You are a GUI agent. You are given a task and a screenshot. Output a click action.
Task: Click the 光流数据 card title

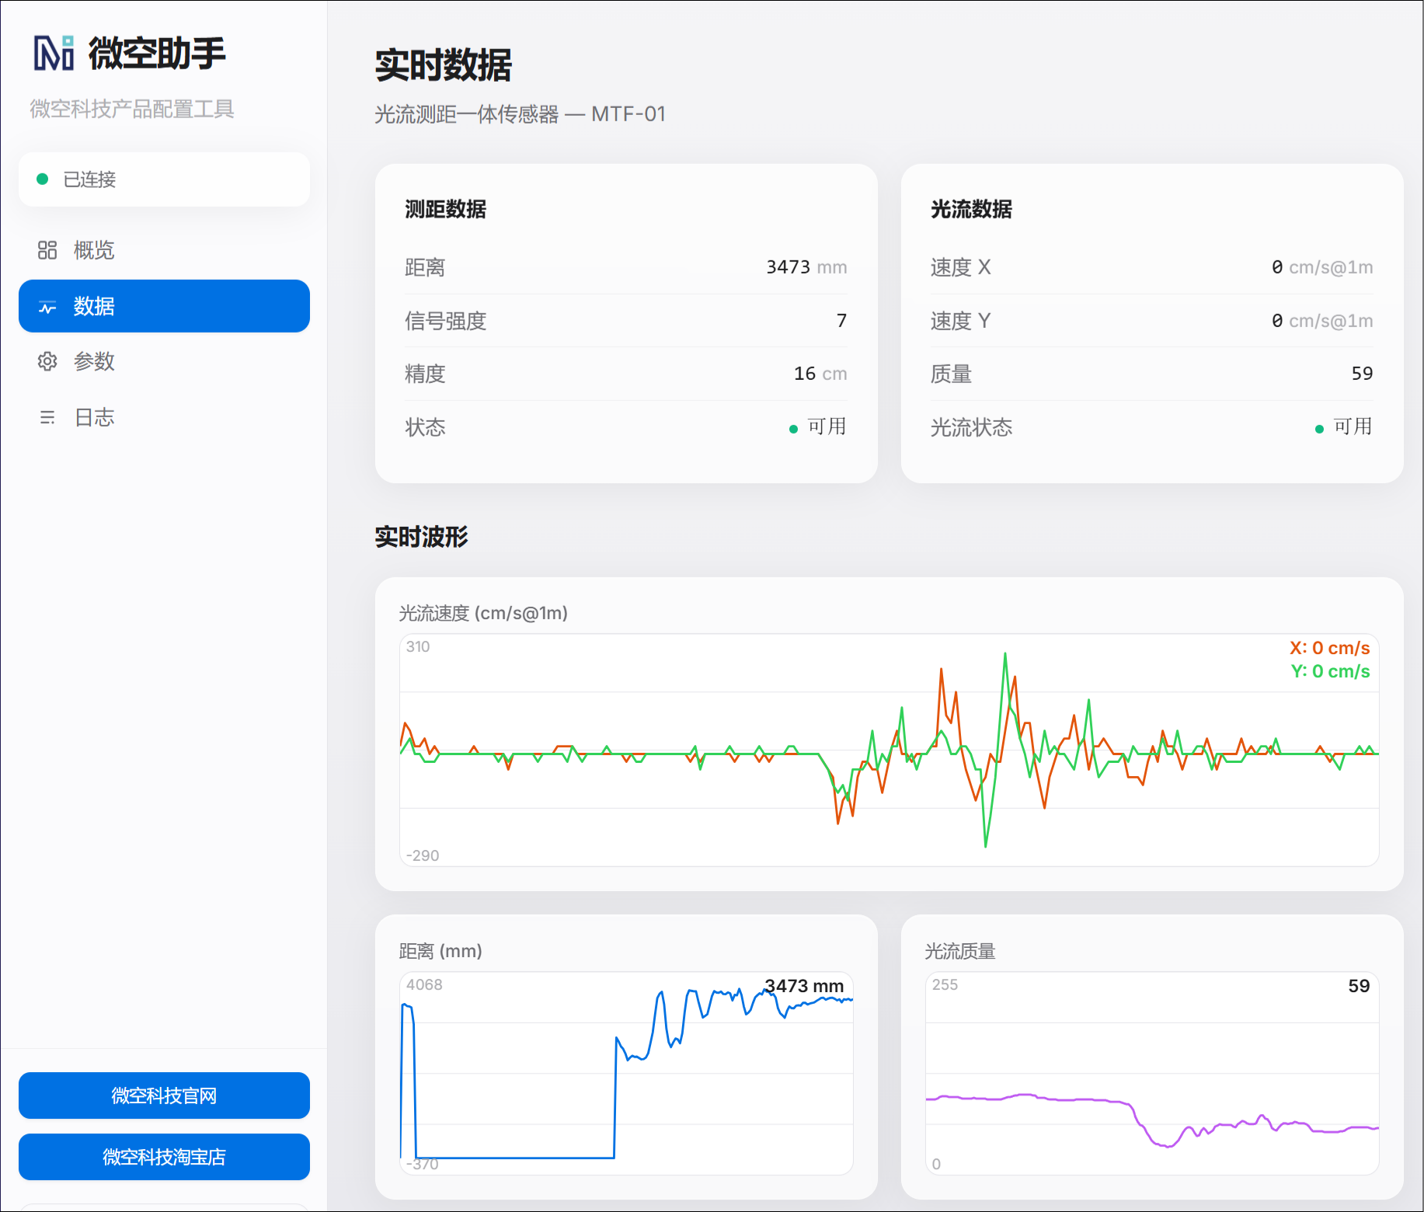tap(971, 209)
